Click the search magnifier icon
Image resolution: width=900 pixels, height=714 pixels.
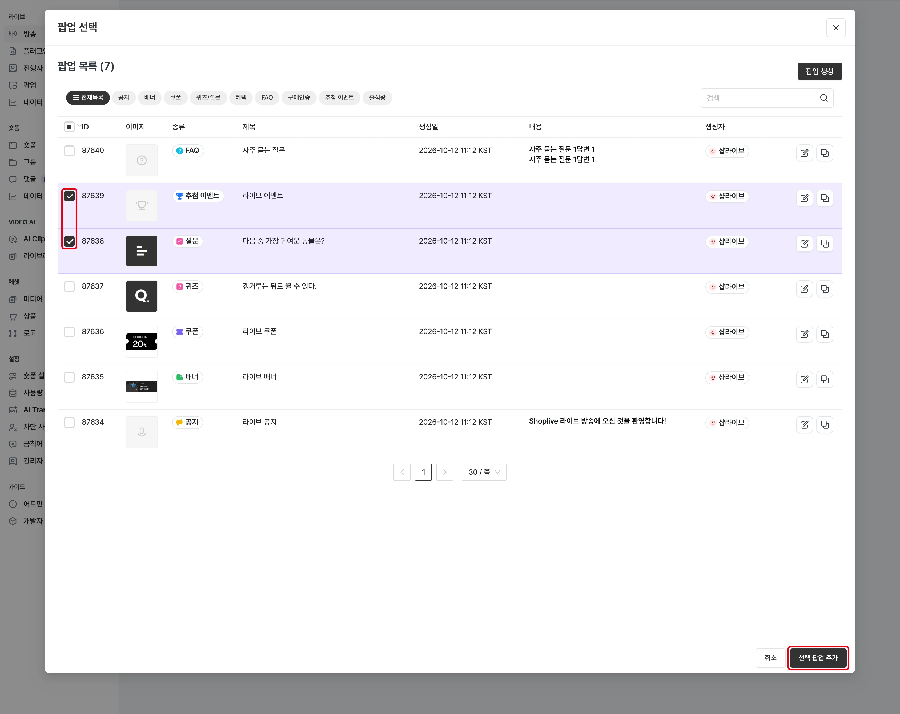coord(823,98)
